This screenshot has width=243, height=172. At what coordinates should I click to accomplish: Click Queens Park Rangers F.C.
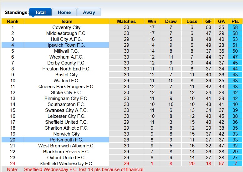(66, 87)
